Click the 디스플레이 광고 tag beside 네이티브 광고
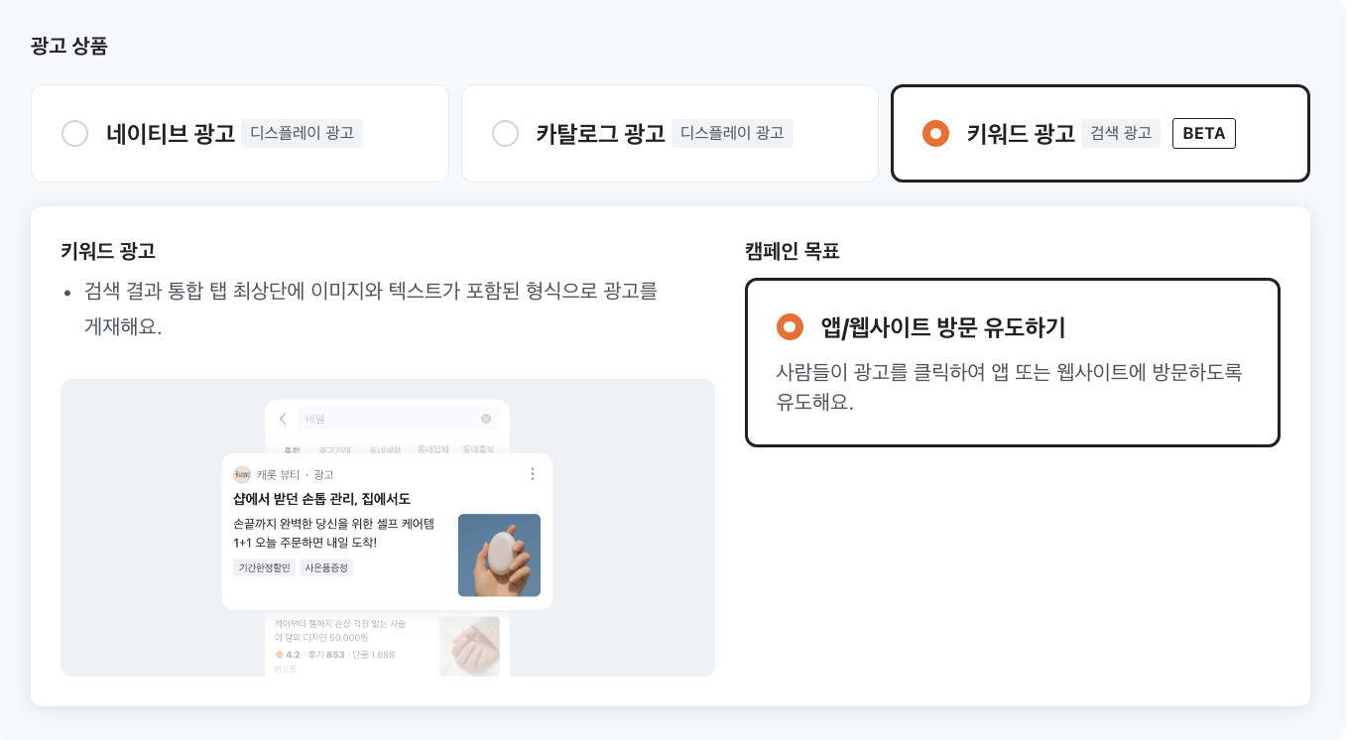The height and width of the screenshot is (740, 1347). (x=302, y=133)
